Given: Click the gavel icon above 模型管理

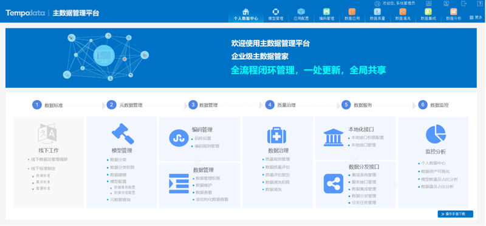Looking at the screenshot, I should click(123, 133).
